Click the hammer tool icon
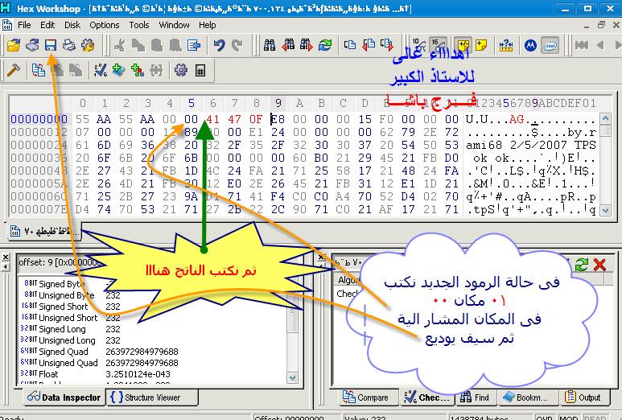This screenshot has width=622, height=420. pyautogui.click(x=14, y=71)
